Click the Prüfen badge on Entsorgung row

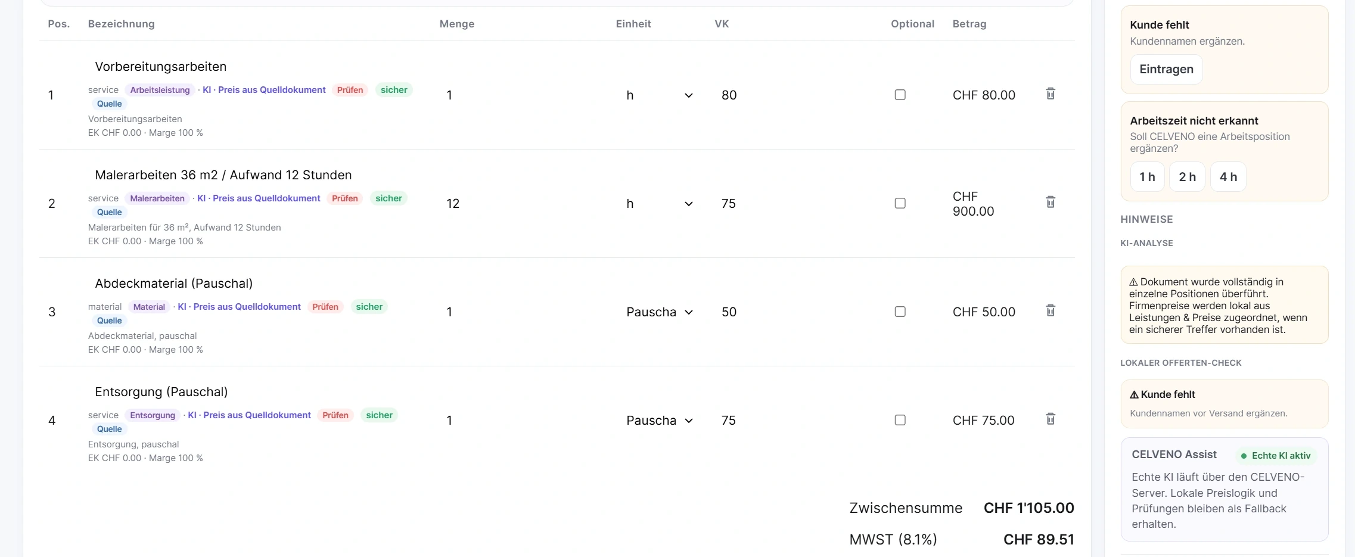point(335,415)
